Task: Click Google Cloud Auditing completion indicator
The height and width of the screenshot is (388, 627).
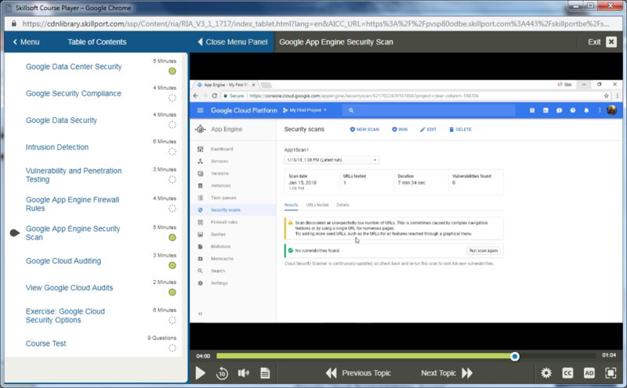Action: tap(172, 265)
